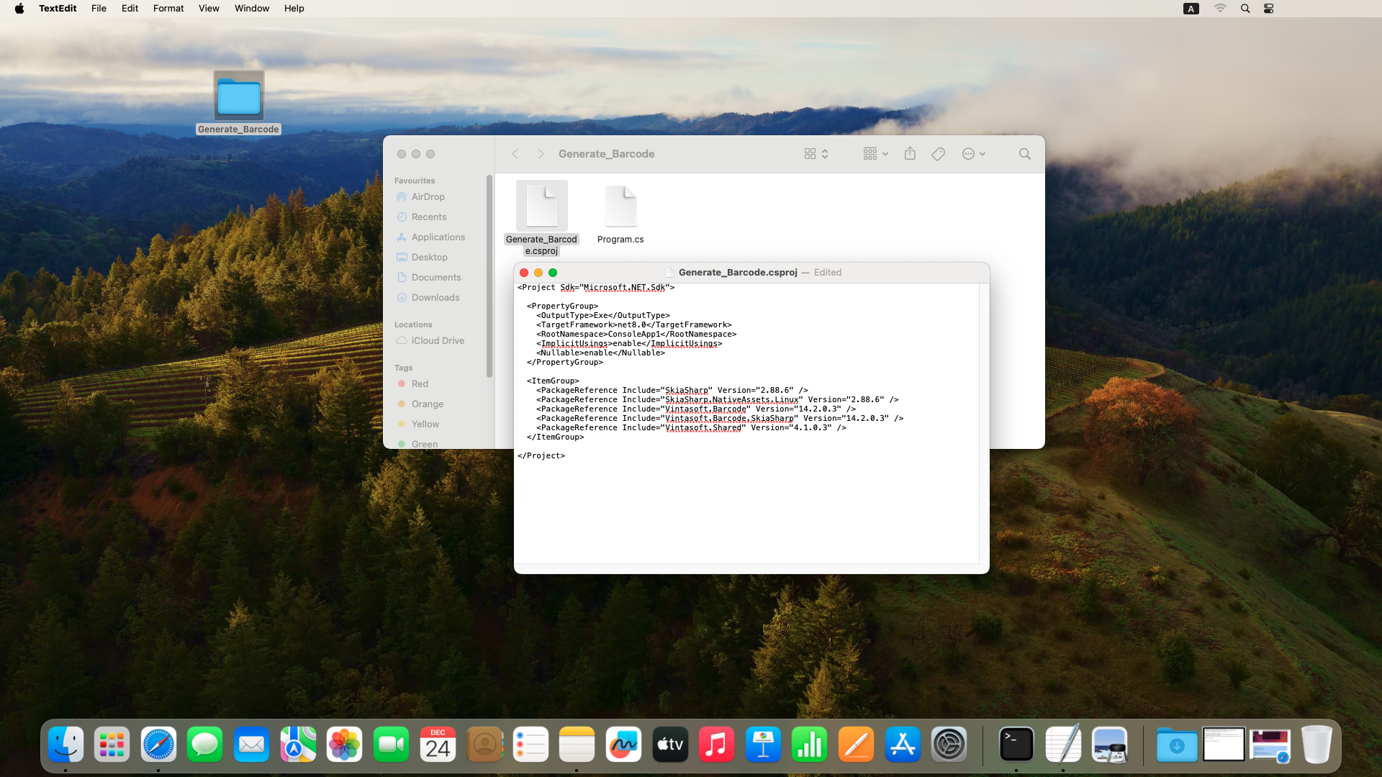Screen dimensions: 1382x777
Task: Click the Finder share icon
Action: click(x=910, y=154)
